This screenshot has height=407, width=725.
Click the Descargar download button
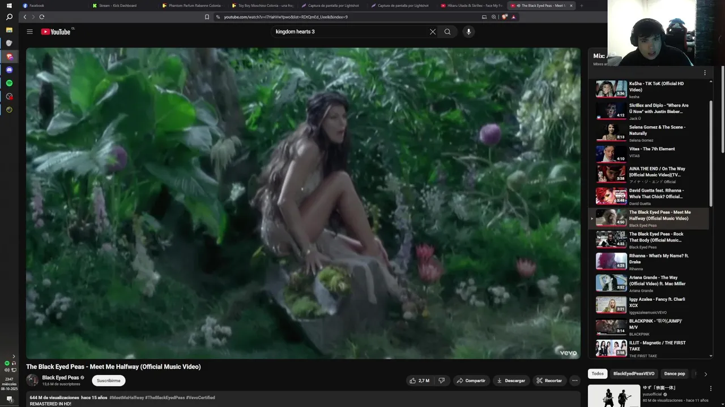[x=511, y=380]
